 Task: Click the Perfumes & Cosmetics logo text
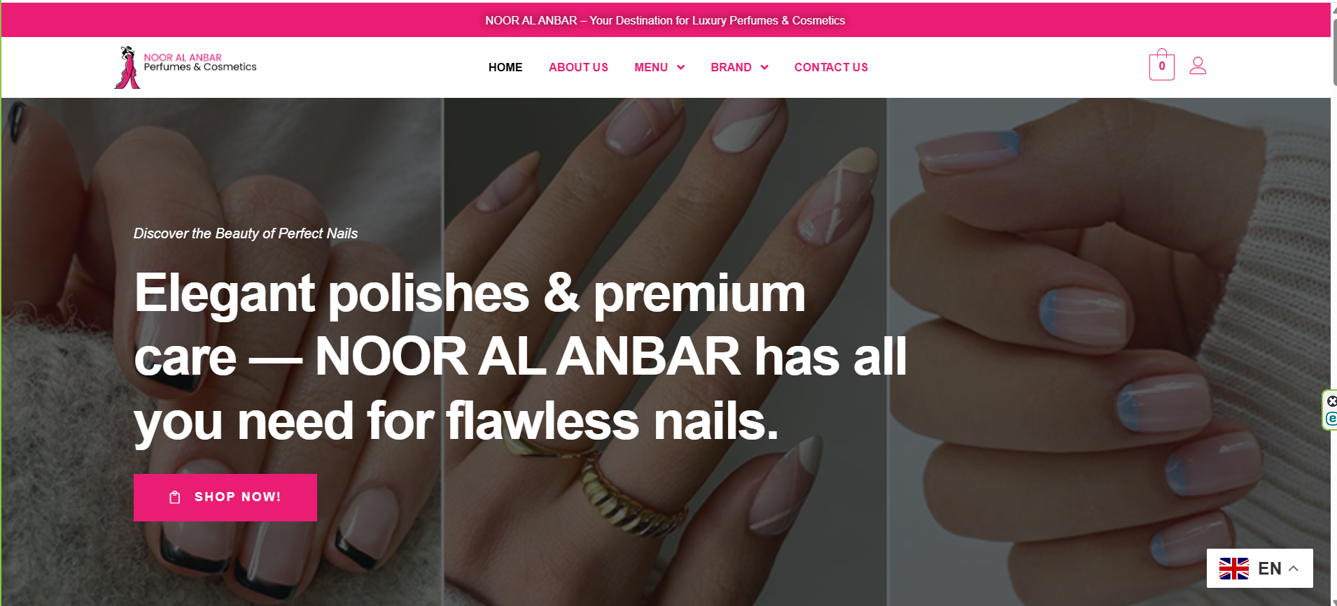coord(200,67)
